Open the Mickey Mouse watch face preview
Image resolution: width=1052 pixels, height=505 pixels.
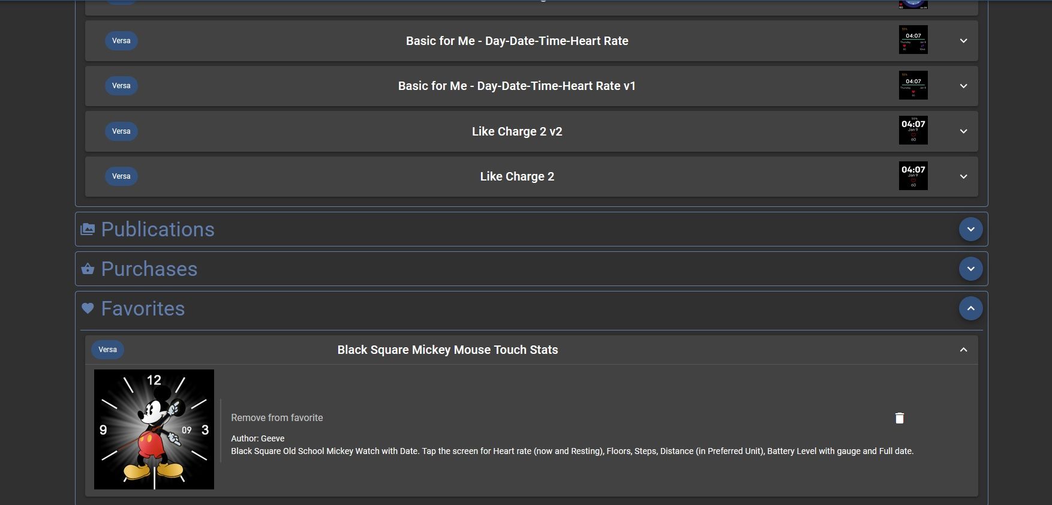154,429
